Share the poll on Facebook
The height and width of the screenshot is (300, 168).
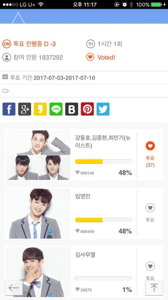click(x=9, y=109)
